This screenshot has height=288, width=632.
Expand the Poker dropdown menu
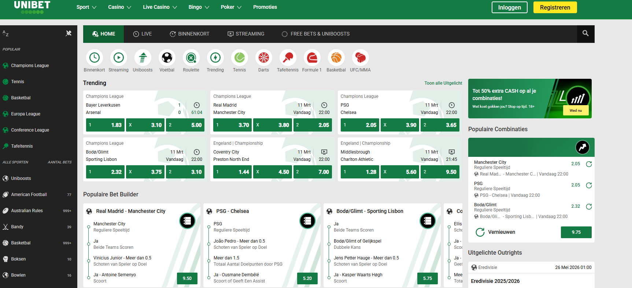click(231, 7)
